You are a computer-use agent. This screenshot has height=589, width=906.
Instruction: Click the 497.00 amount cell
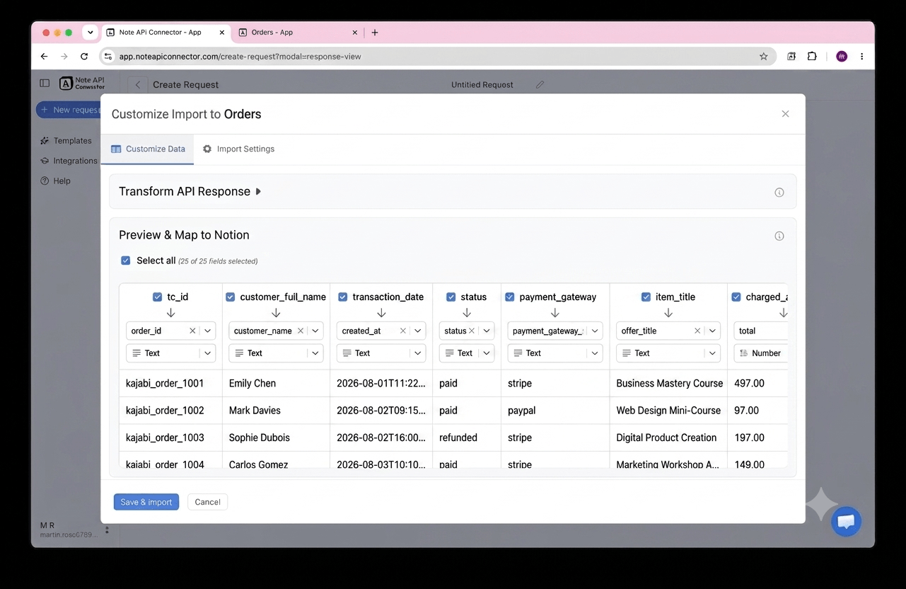point(757,384)
